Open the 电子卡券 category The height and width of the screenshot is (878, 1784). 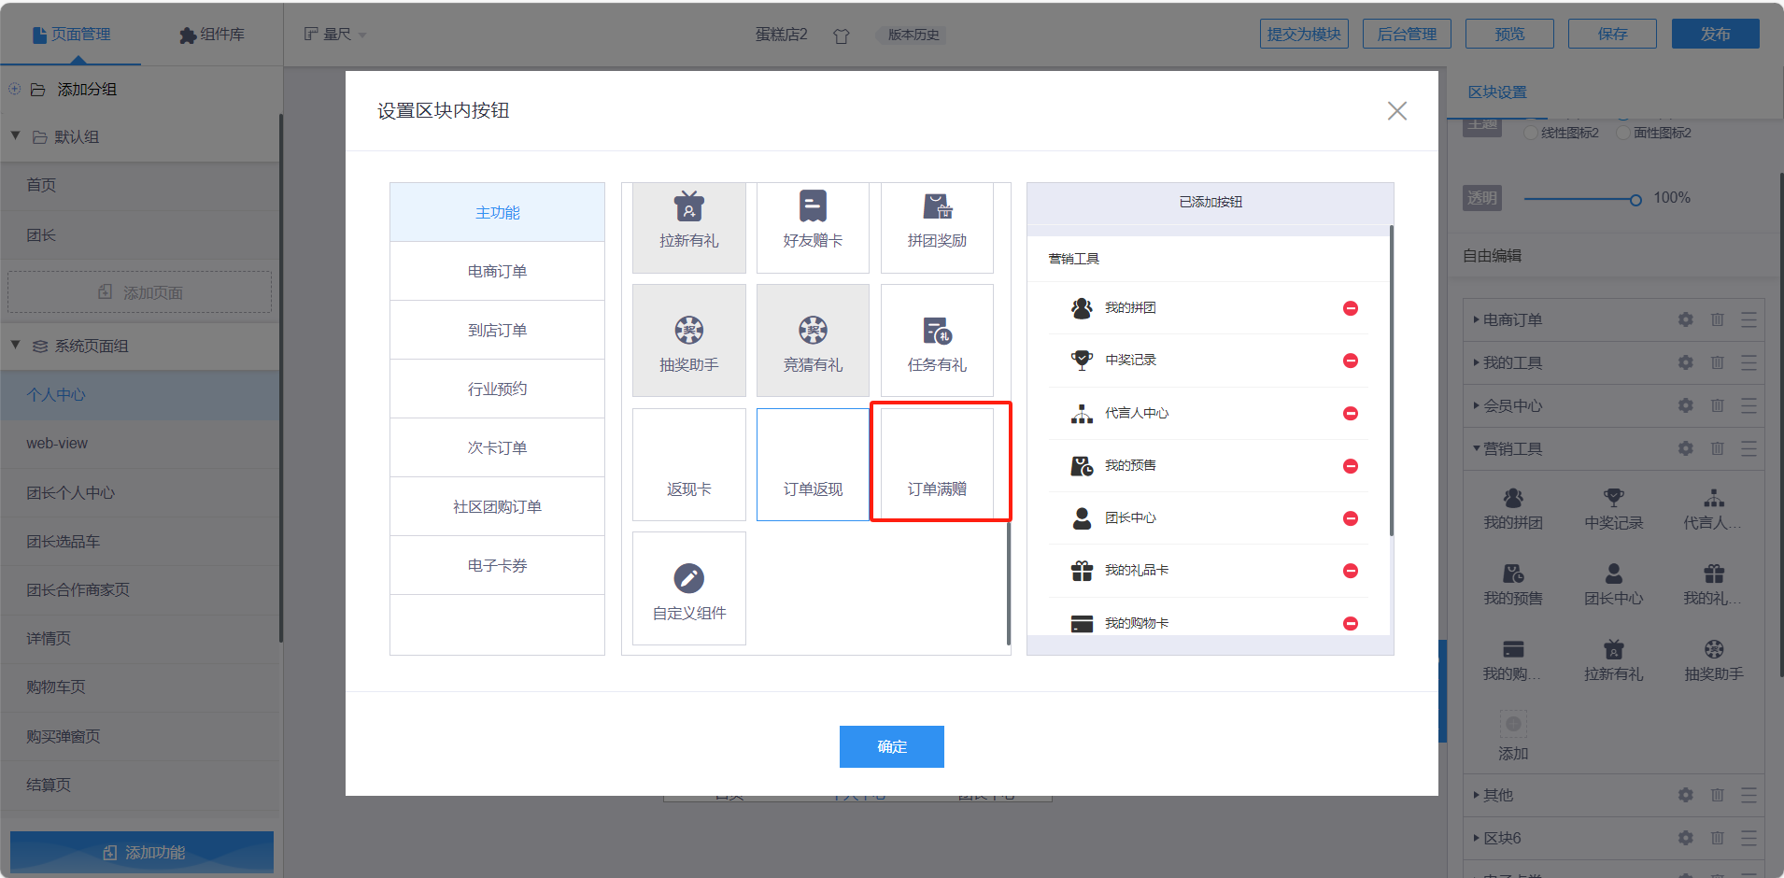click(498, 566)
